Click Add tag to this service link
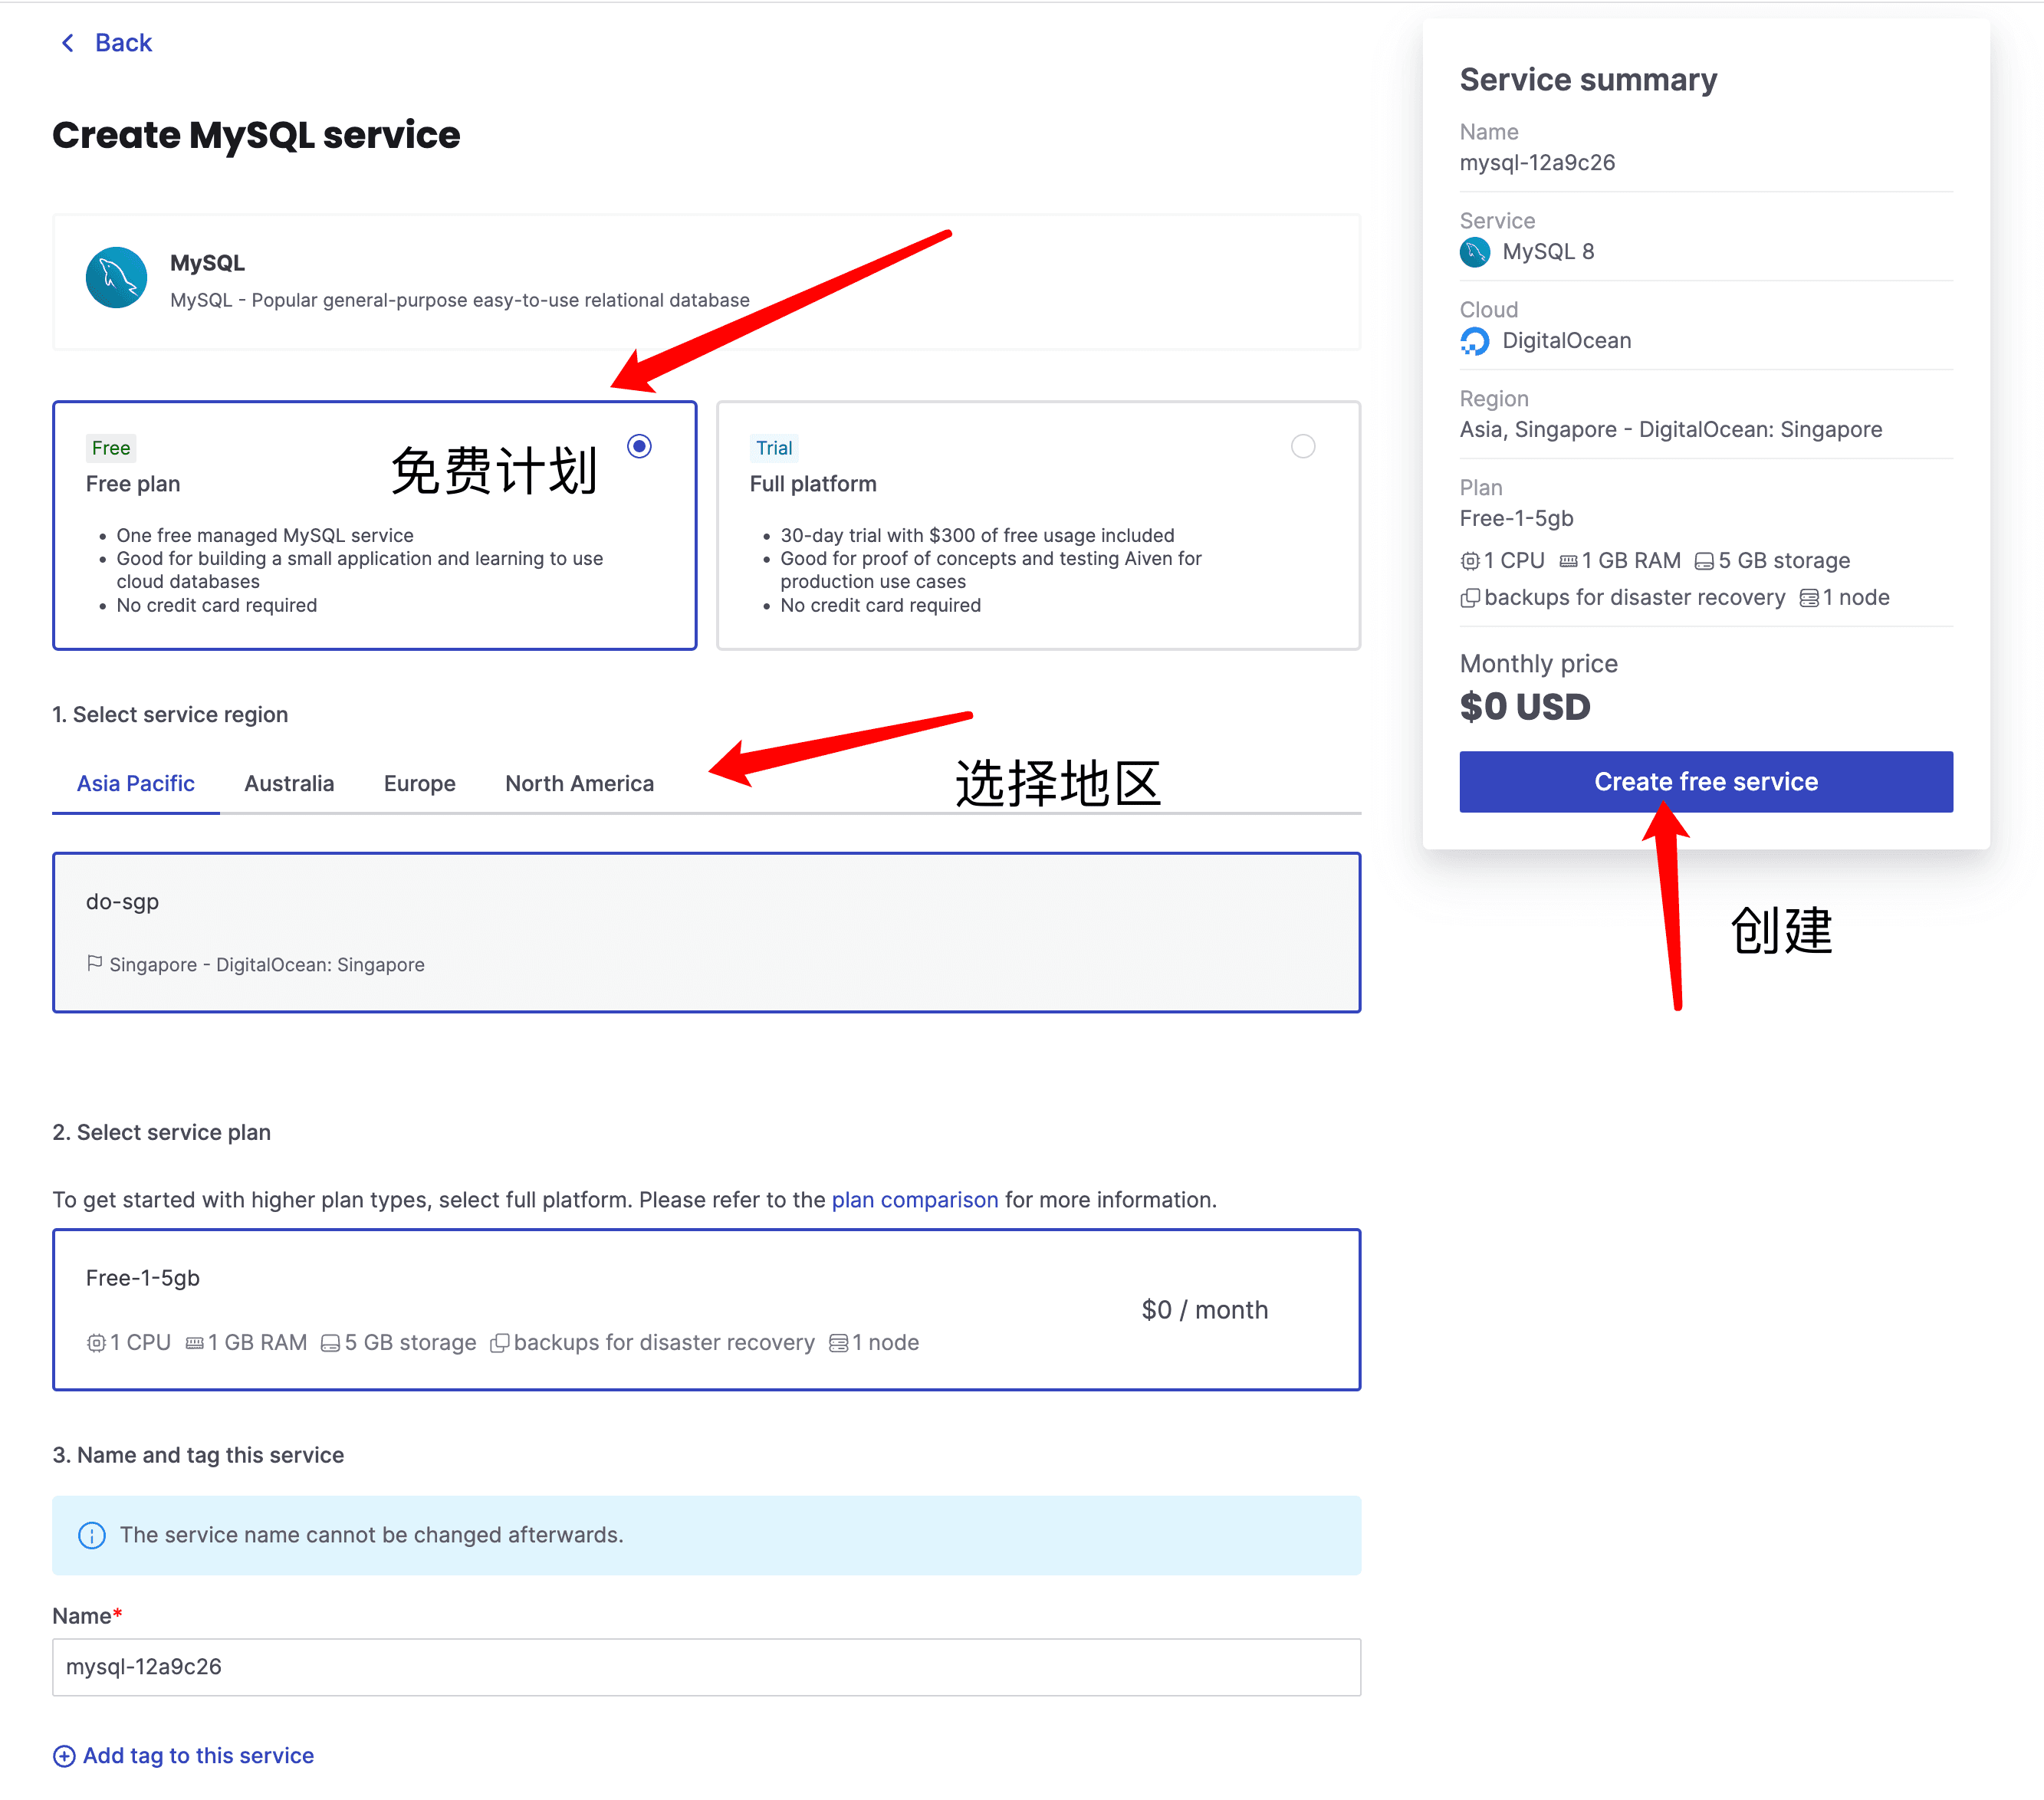The width and height of the screenshot is (2044, 1800). click(x=198, y=1755)
